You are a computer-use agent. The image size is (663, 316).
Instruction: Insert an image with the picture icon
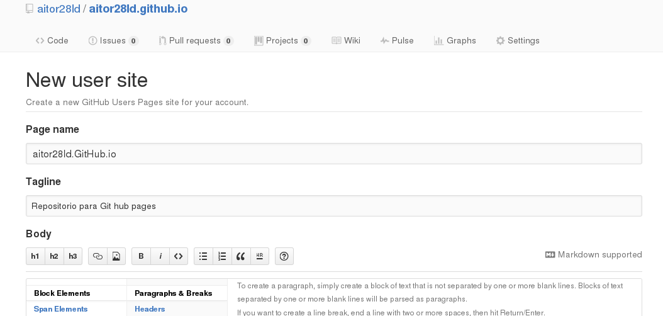116,256
